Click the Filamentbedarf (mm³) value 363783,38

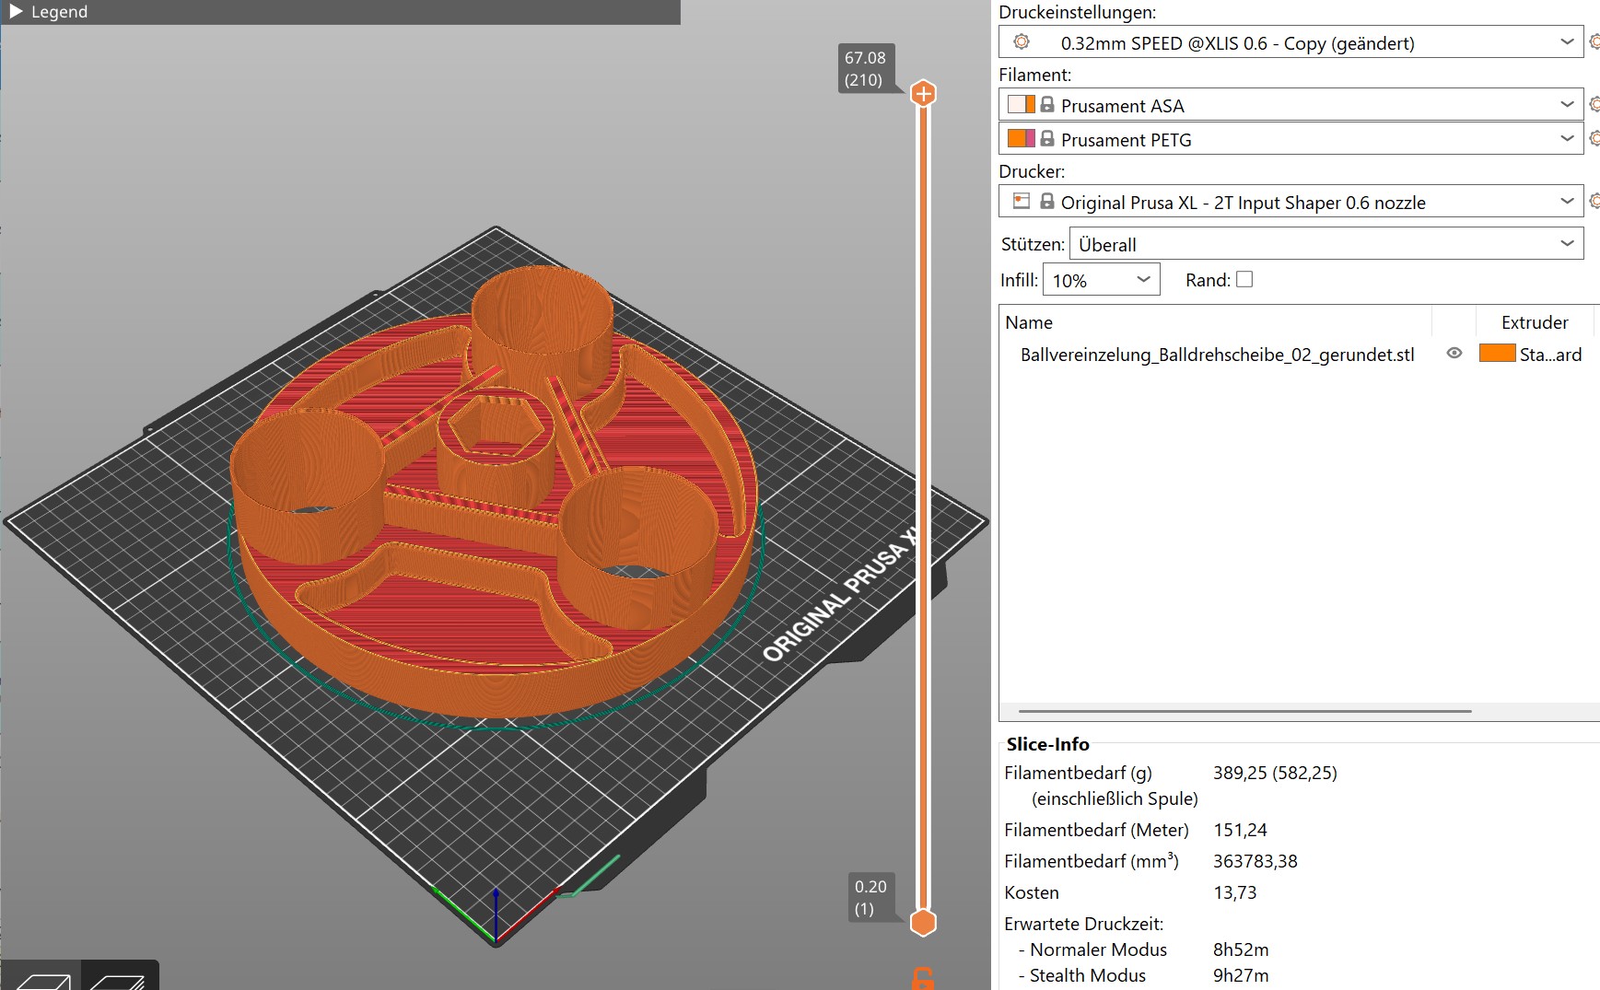click(1255, 861)
